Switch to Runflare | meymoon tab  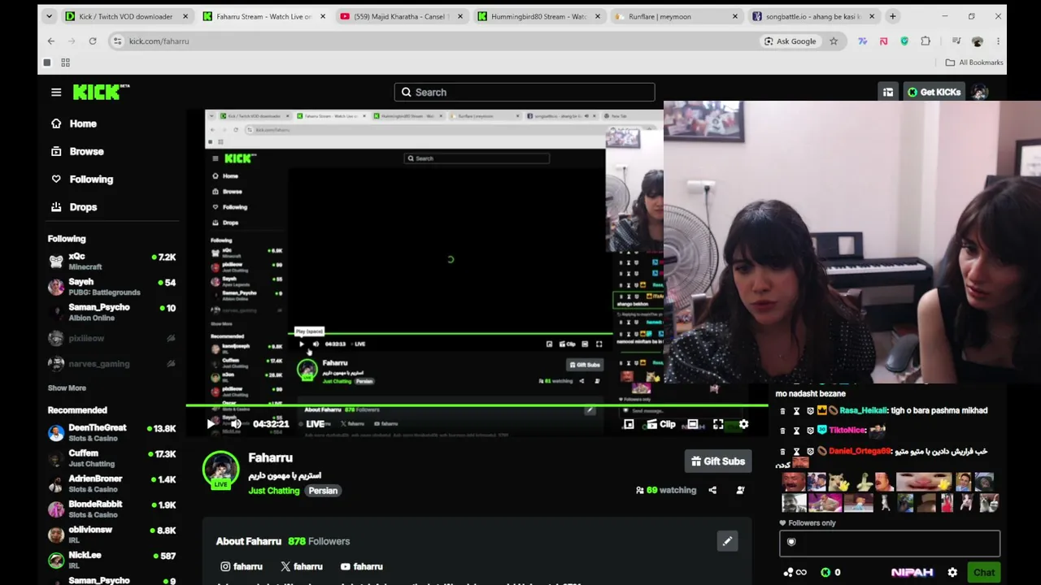[677, 16]
